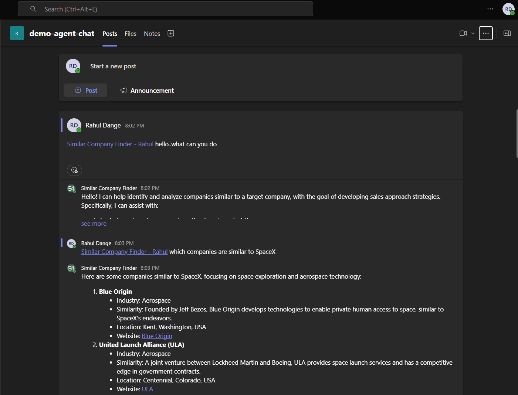Click the search box at top
Image resolution: width=518 pixels, height=395 pixels.
coord(165,9)
